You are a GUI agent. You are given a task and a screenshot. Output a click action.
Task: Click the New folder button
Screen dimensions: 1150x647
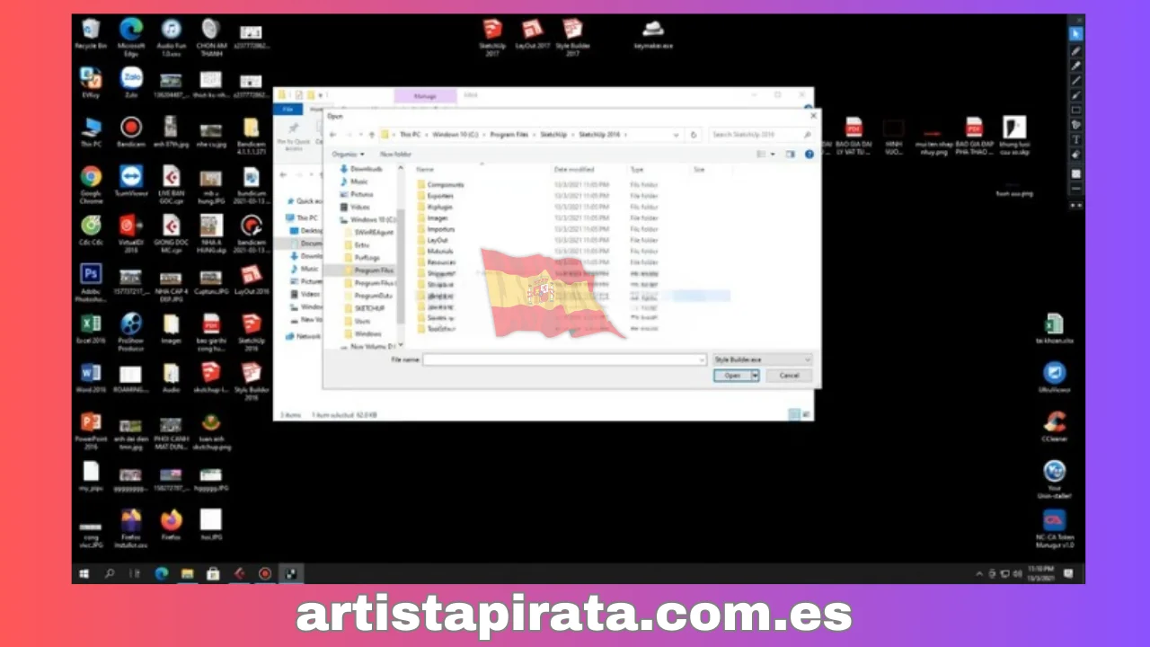394,155
